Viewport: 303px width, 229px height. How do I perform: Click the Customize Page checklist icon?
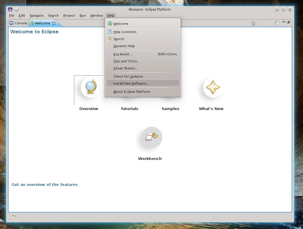[277, 23]
